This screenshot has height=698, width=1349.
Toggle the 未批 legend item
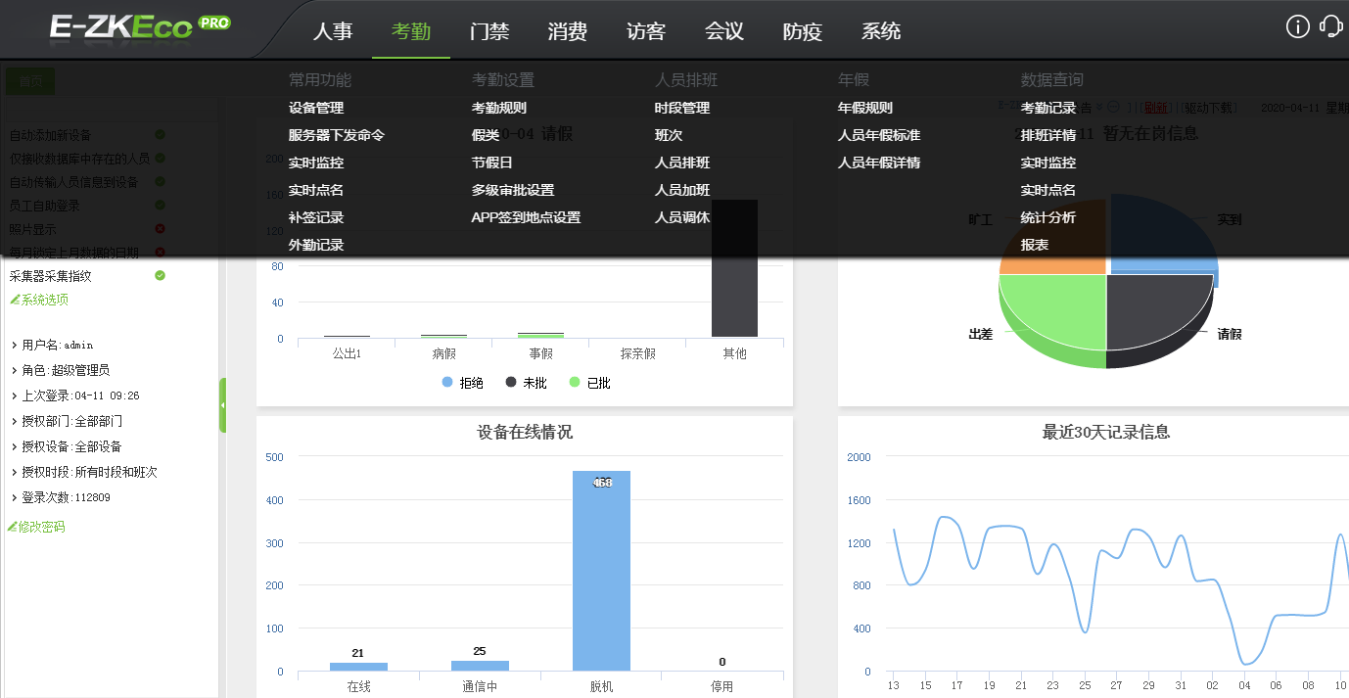click(527, 383)
